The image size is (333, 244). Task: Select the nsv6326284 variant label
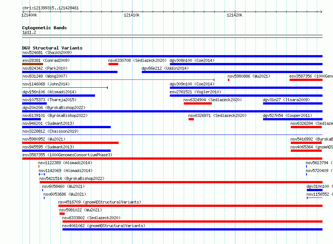point(312,123)
